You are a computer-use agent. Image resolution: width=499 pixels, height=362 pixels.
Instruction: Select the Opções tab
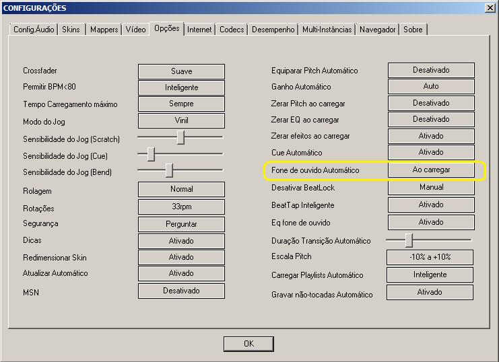167,29
